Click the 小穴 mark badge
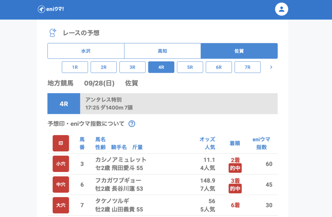This screenshot has height=217, width=332. pos(61,164)
